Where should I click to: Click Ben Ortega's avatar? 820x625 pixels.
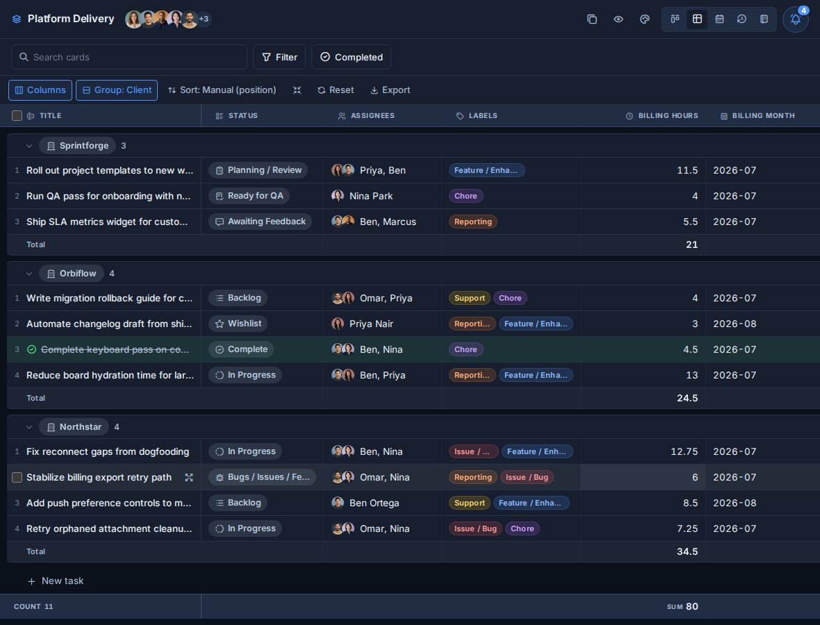338,503
